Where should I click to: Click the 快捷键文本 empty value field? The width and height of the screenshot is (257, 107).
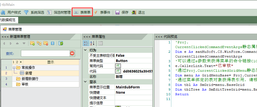(x=134, y=98)
